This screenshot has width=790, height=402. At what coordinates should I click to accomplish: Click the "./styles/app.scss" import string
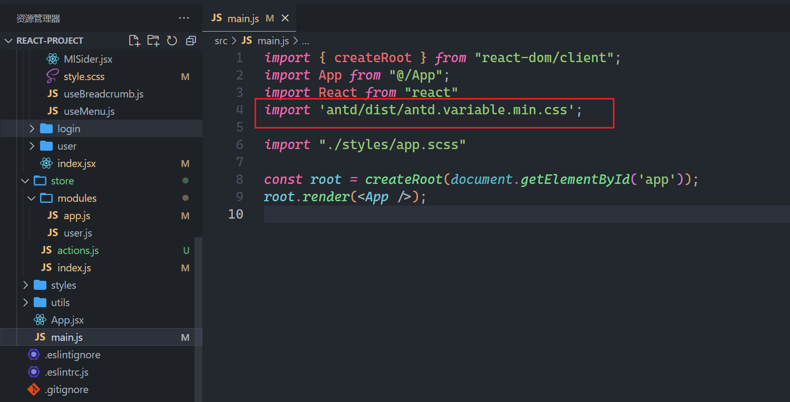pos(392,144)
